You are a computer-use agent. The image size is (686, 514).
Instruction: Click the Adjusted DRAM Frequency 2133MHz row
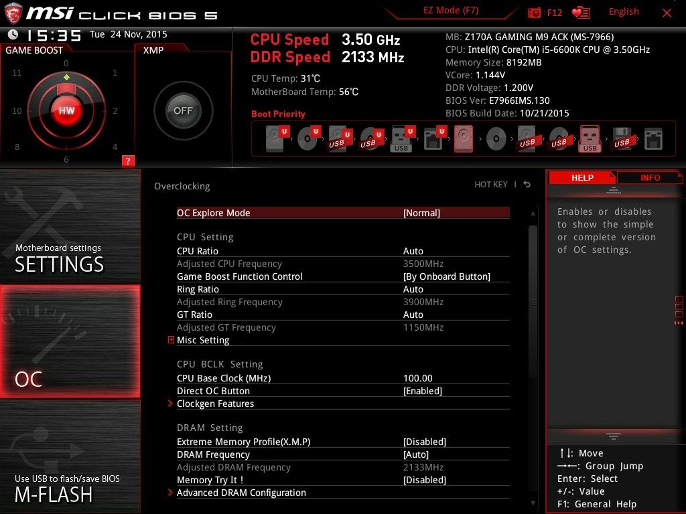(343, 466)
